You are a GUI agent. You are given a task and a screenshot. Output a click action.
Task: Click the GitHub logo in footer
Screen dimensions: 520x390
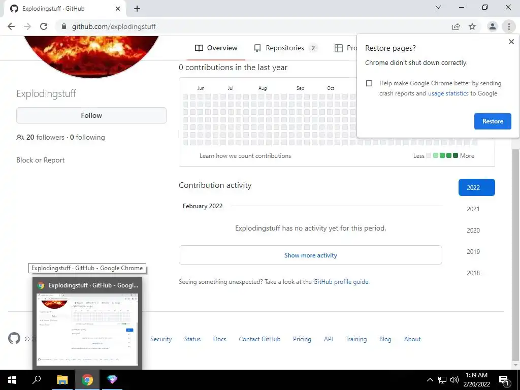(14, 338)
